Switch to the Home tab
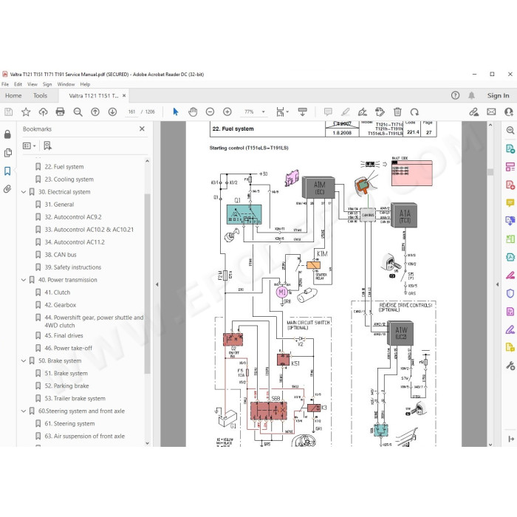 13,95
